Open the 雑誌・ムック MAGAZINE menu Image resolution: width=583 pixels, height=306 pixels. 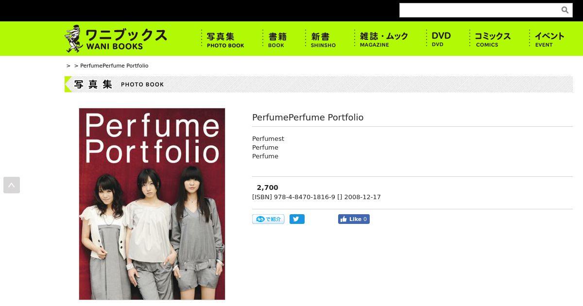(x=383, y=39)
